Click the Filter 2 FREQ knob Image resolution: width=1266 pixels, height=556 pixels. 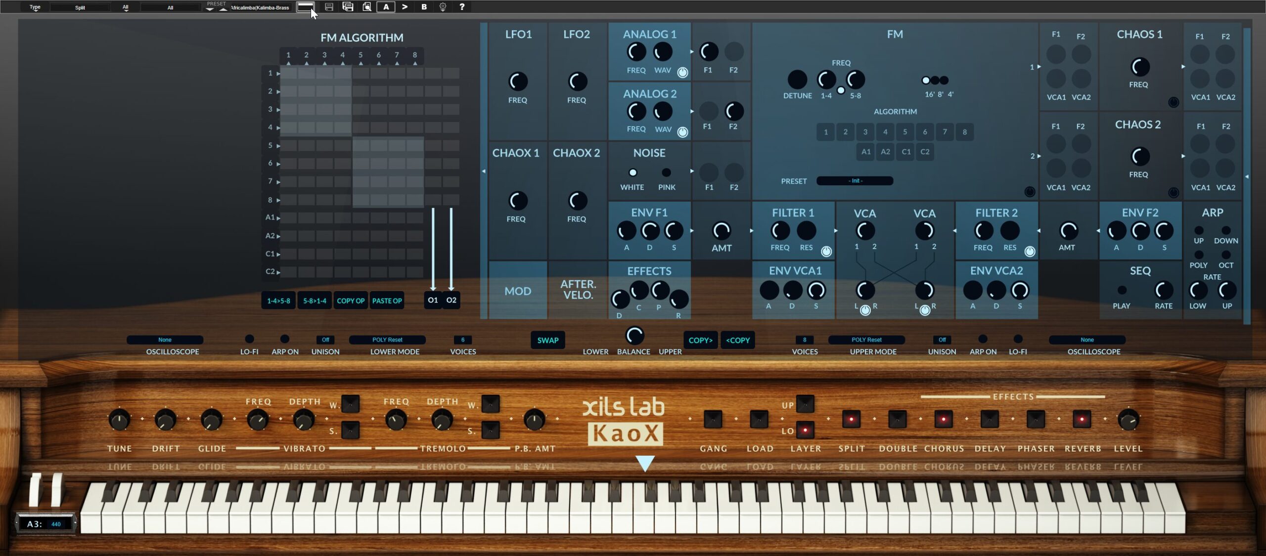tap(983, 231)
